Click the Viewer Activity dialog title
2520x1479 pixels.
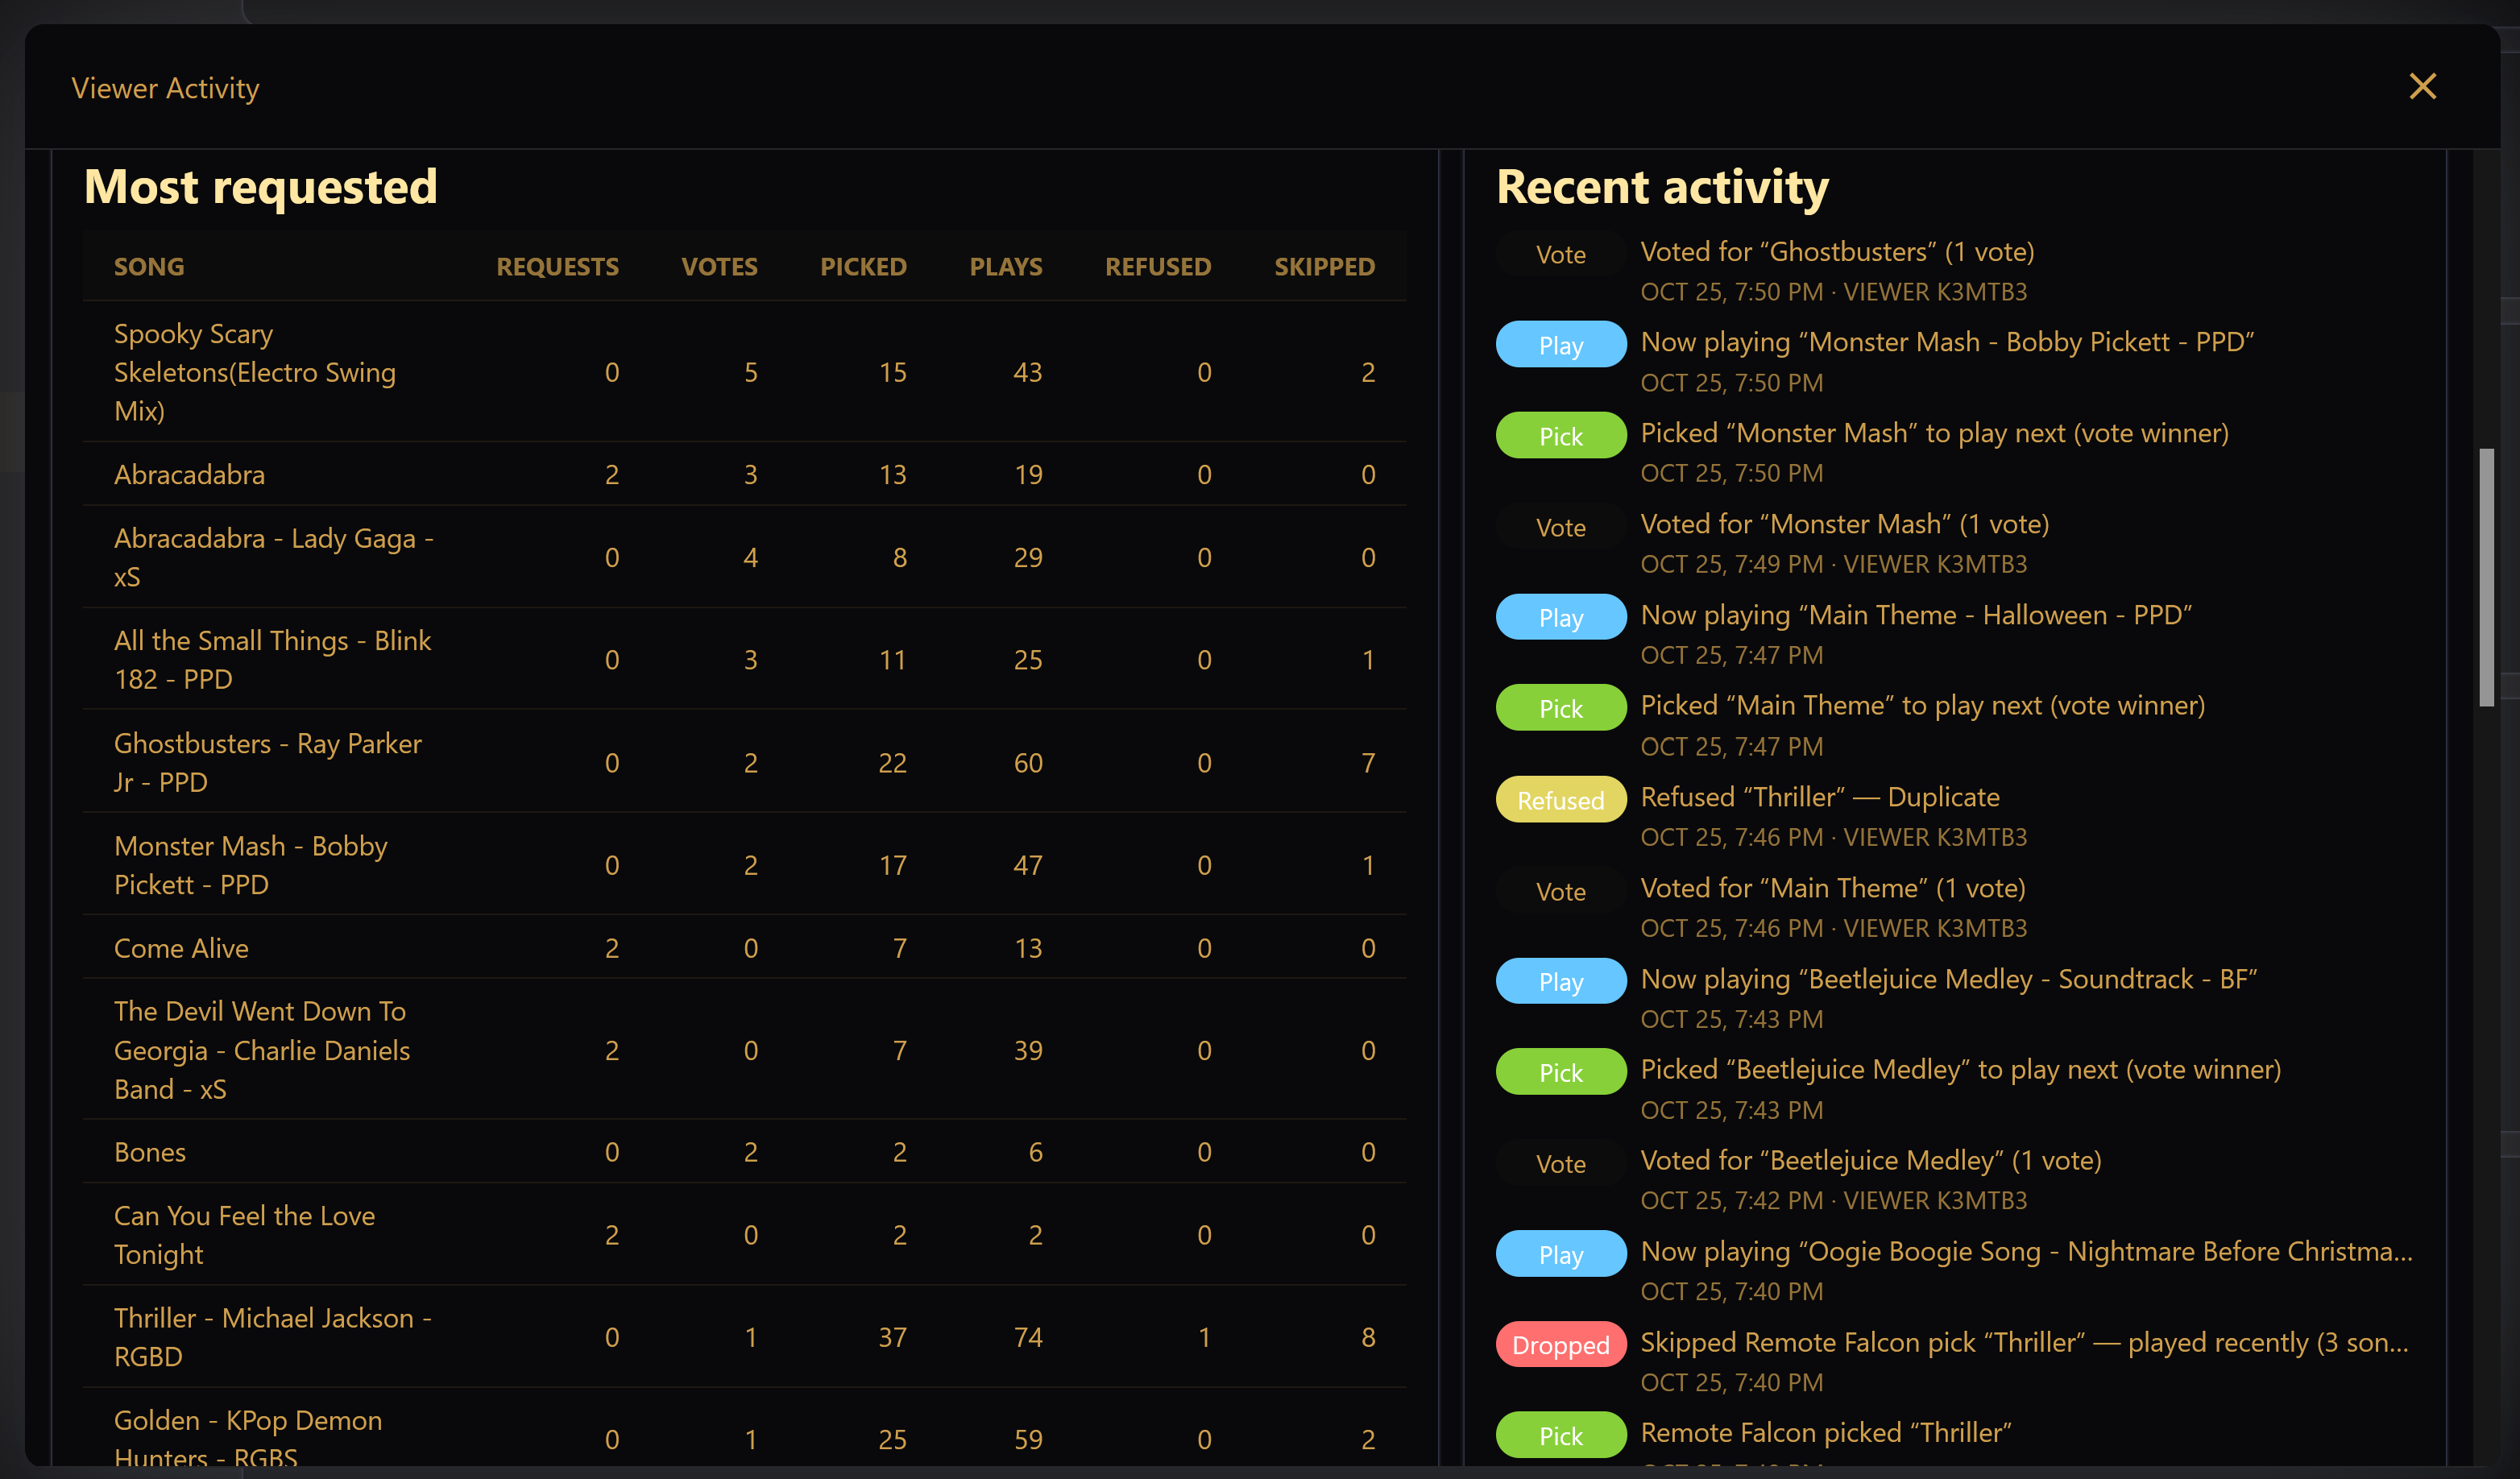(x=165, y=88)
